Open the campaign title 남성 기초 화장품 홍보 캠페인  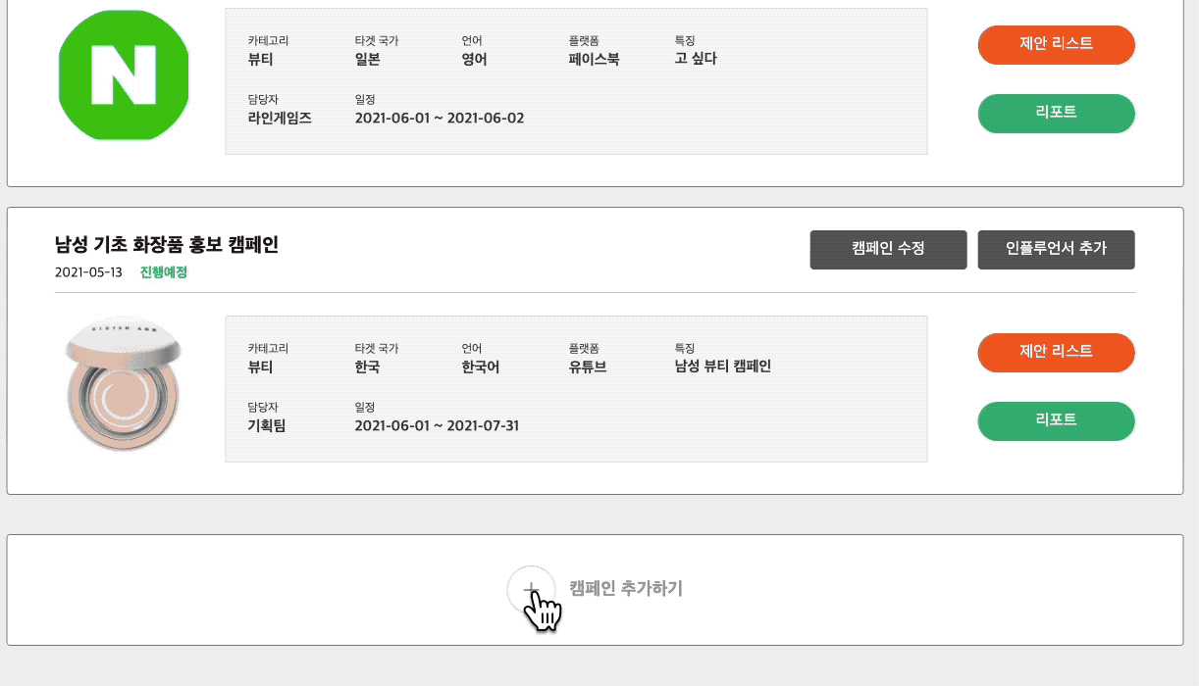point(167,246)
